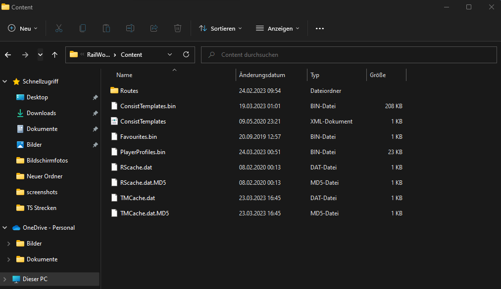This screenshot has height=289, width=501.
Task: Refresh the folder with the reload icon
Action: [x=186, y=55]
